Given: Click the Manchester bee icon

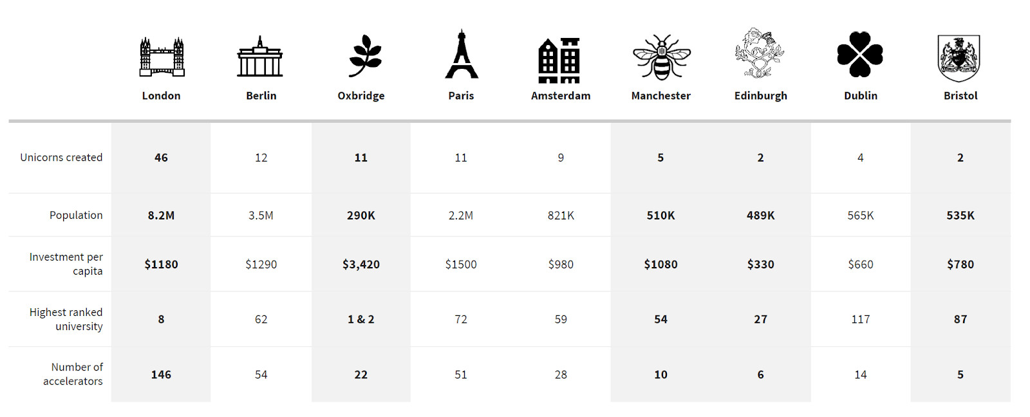Looking at the screenshot, I should pos(661,57).
